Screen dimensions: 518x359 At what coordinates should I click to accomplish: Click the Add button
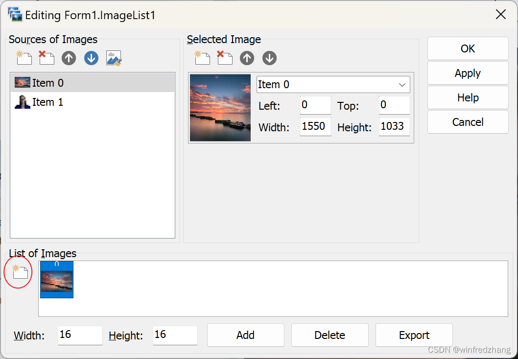pyautogui.click(x=245, y=335)
